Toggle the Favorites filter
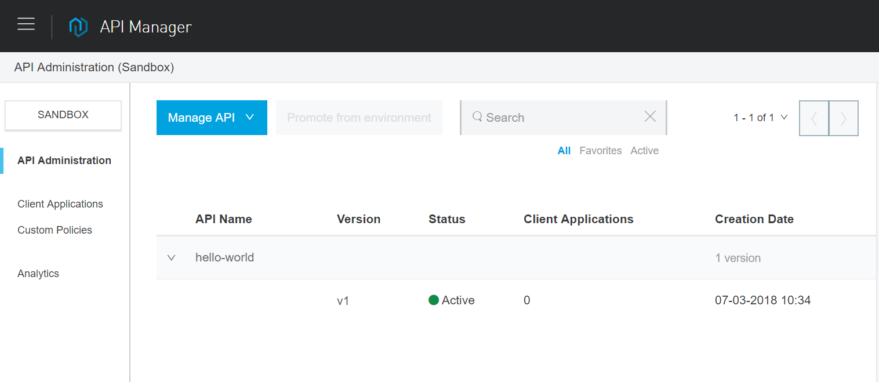Screen dimensions: 879x382 click(x=600, y=150)
